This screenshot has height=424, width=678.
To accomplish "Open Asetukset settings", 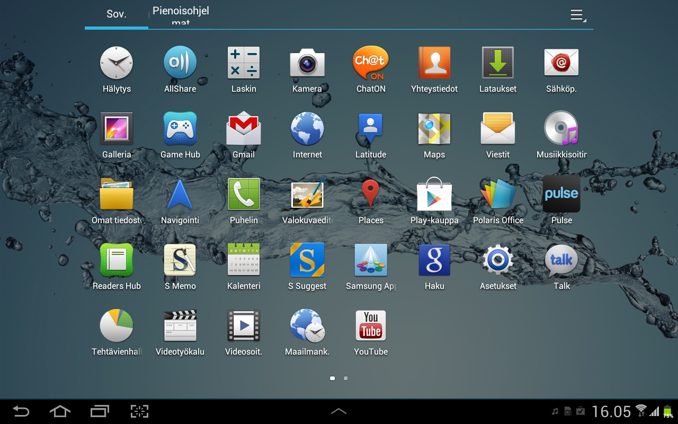I will pyautogui.click(x=498, y=260).
